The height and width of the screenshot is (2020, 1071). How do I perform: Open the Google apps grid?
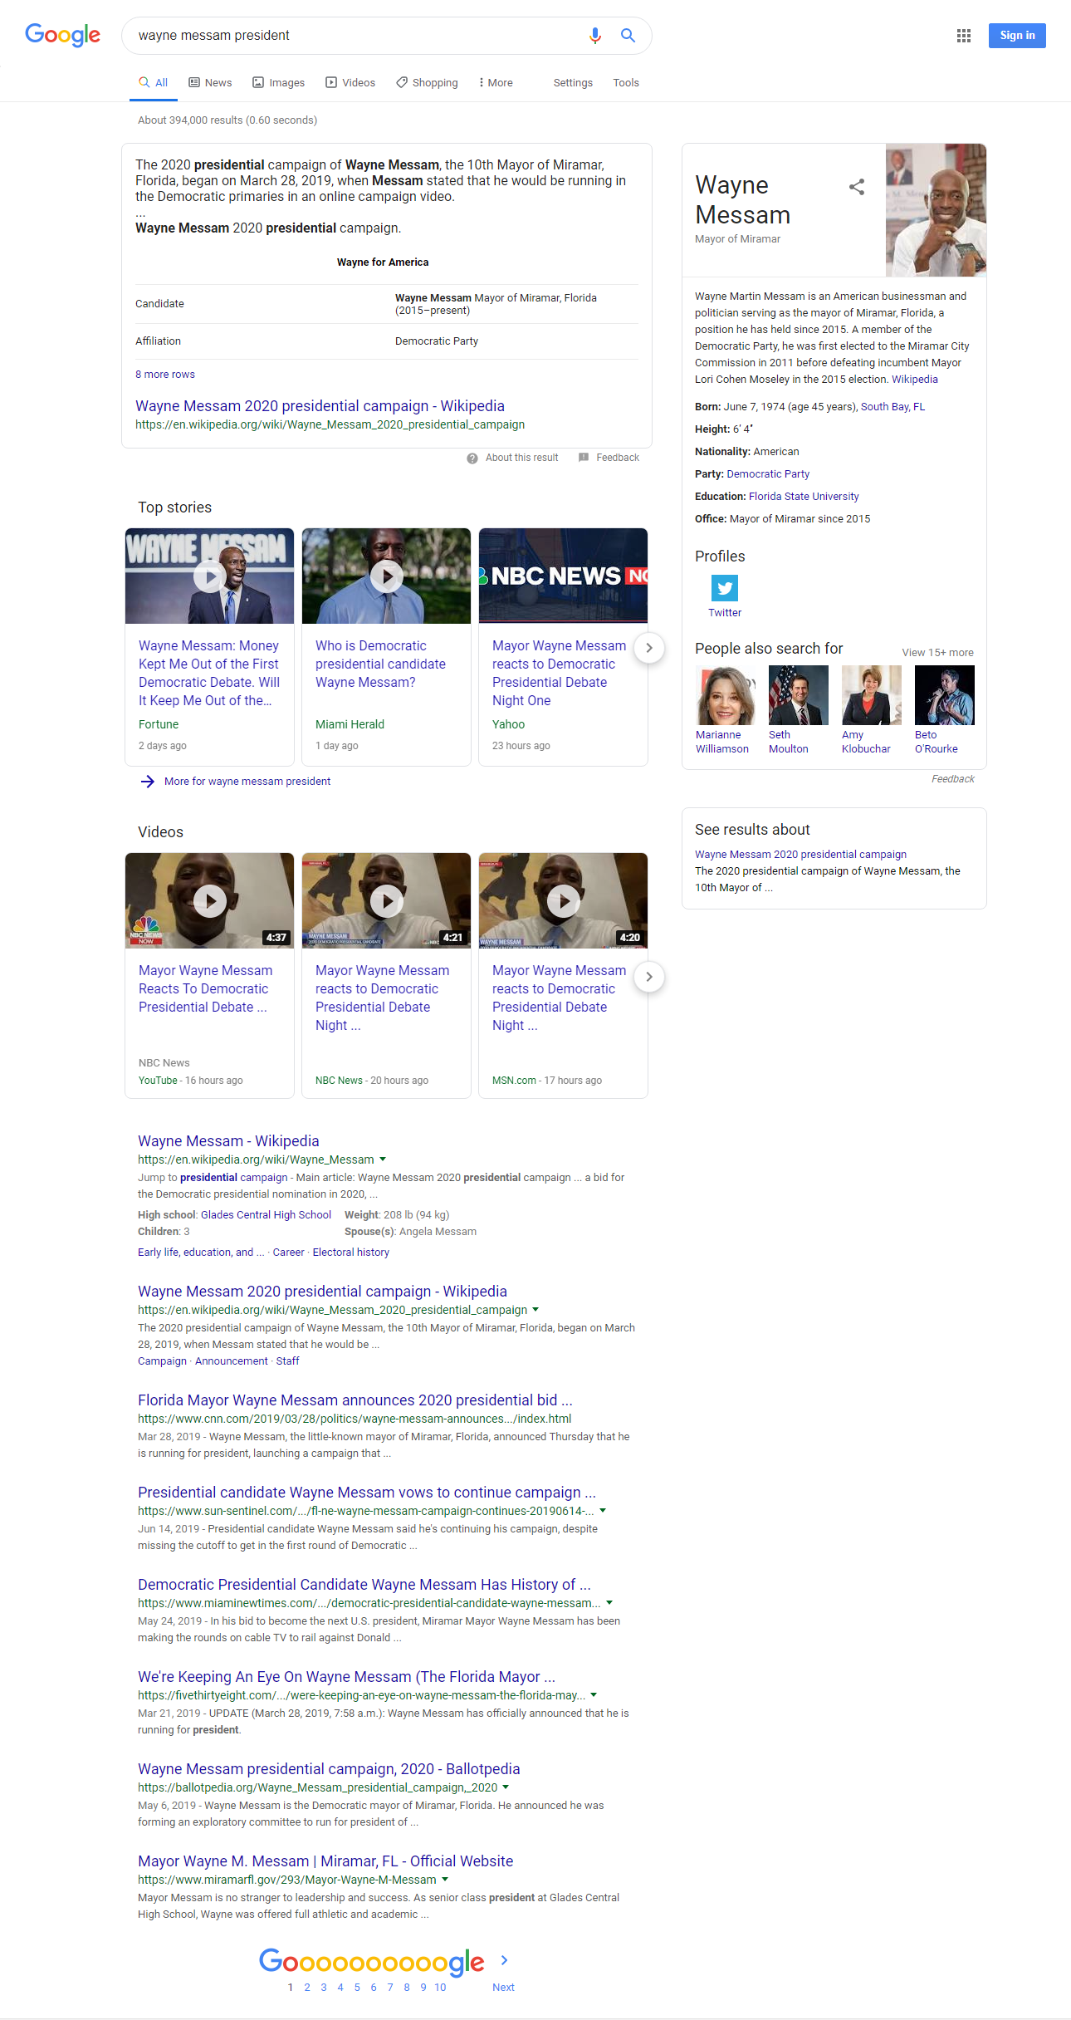click(x=963, y=36)
